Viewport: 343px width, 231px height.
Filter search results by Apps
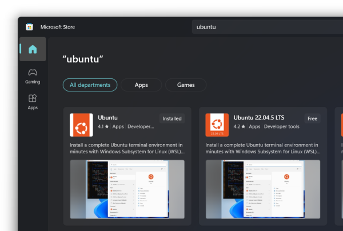[x=141, y=85]
